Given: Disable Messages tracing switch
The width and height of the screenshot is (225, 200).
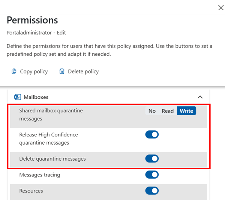Looking at the screenshot, I should [x=152, y=175].
